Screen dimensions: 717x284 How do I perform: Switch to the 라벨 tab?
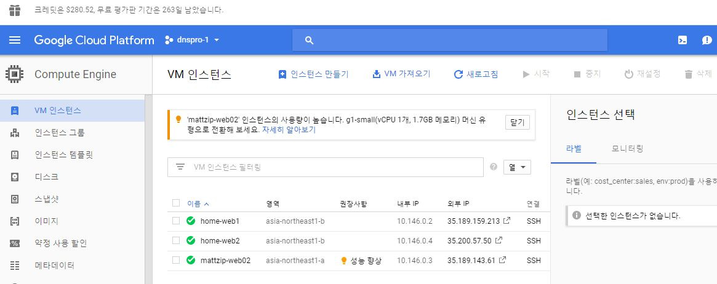point(574,148)
